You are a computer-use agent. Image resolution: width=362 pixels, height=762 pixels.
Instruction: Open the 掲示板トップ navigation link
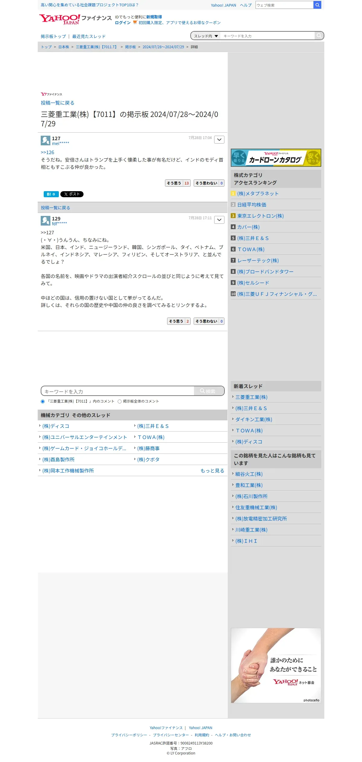[53, 36]
